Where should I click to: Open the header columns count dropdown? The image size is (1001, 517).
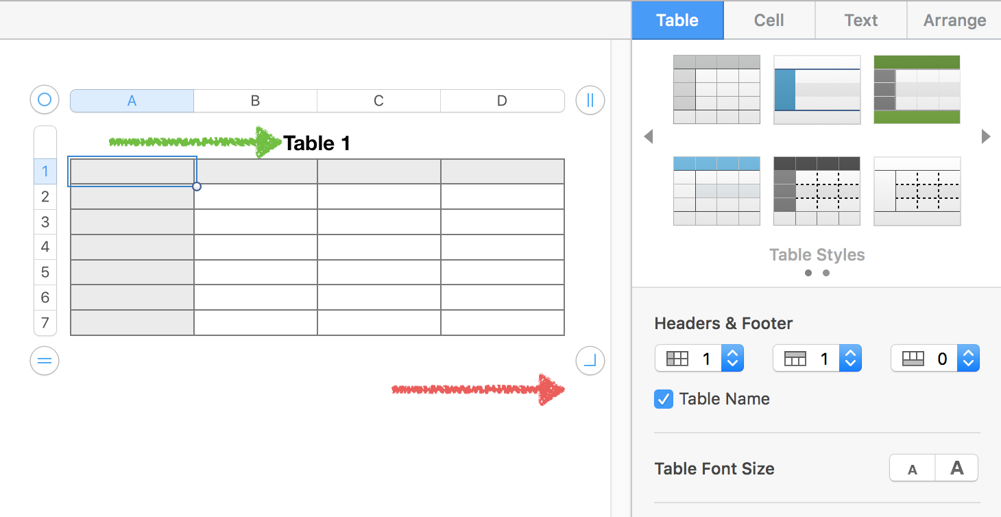click(x=732, y=359)
